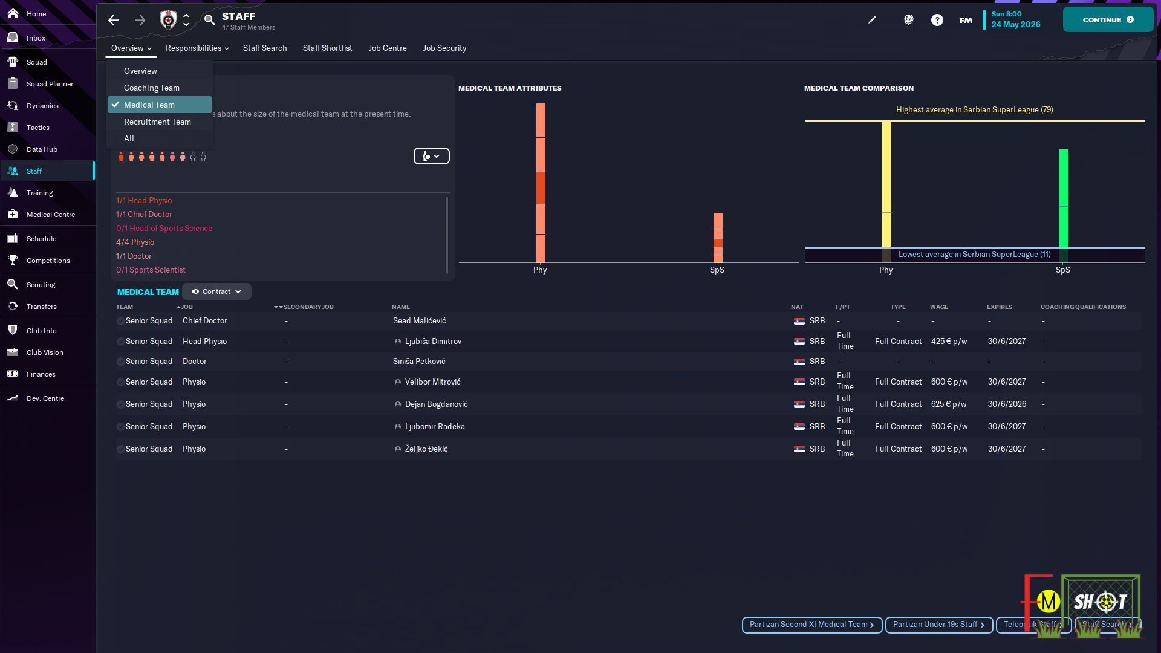This screenshot has height=653, width=1161.
Task: Open the Responsibilities dropdown menu
Action: (197, 48)
